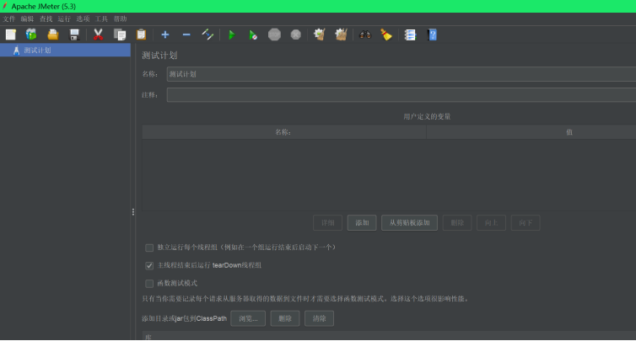
Task: Click the Clear results broom icon
Action: click(320, 35)
